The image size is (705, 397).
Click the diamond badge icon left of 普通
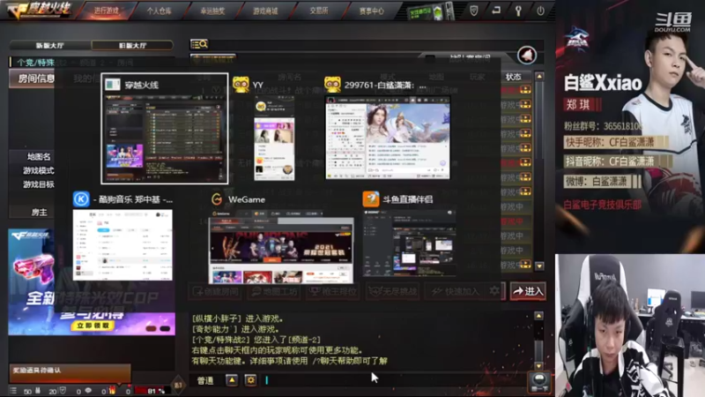tap(178, 385)
